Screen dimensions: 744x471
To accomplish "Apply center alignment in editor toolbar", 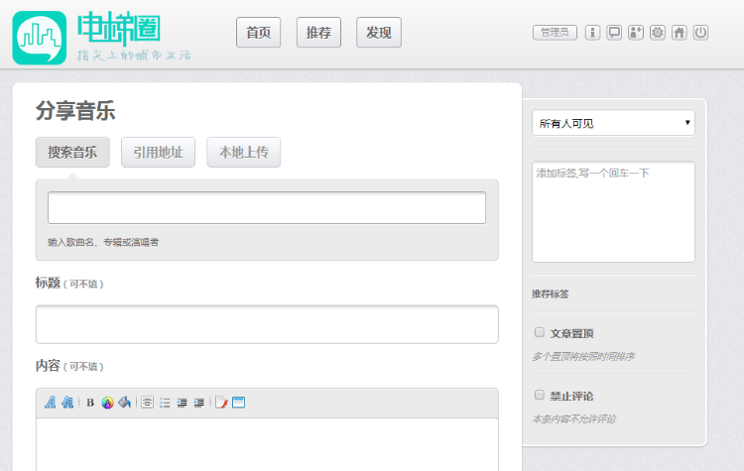I will click(x=147, y=403).
